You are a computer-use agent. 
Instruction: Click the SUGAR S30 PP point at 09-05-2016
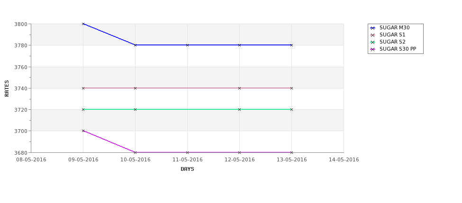tap(83, 131)
